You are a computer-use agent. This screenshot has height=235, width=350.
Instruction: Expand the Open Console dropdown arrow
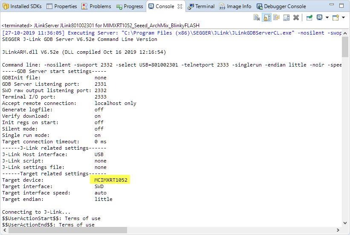343,17
